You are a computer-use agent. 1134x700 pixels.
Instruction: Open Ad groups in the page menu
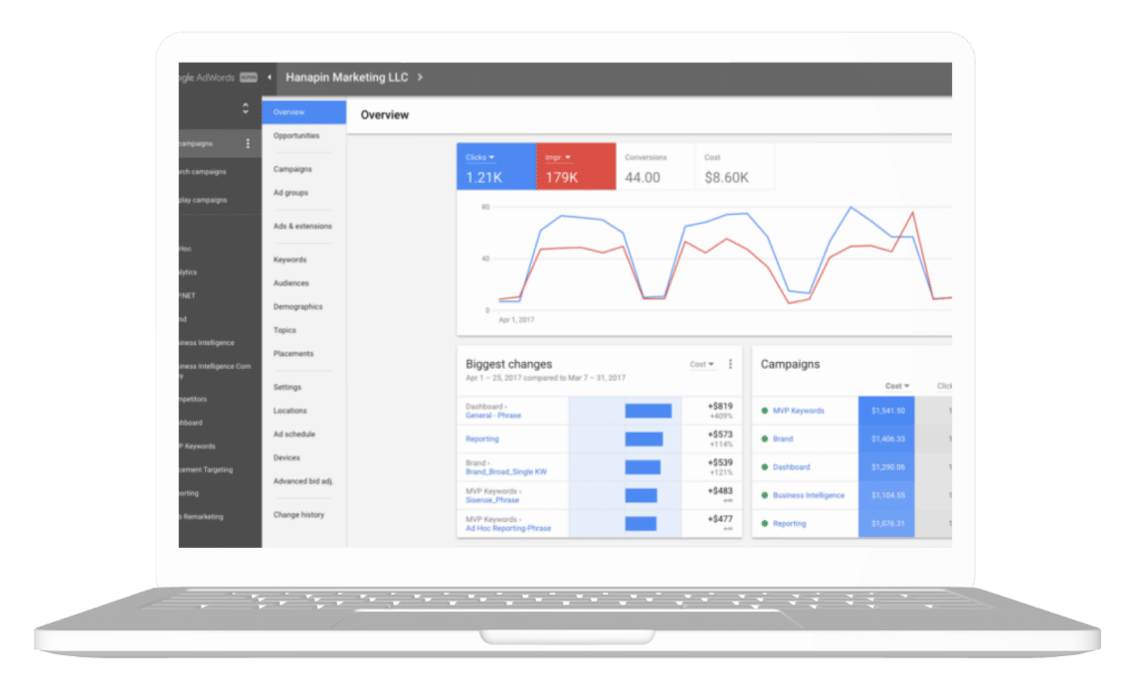pos(290,193)
